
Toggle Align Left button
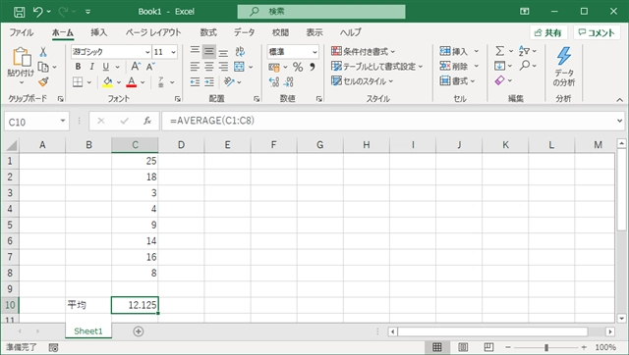pos(195,67)
